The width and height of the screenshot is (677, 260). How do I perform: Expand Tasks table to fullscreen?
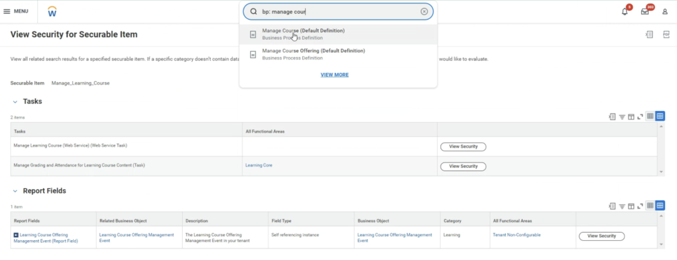[x=640, y=117]
